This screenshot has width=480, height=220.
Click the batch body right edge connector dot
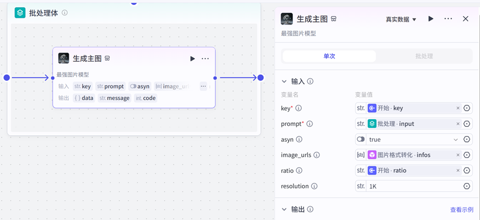(260, 78)
